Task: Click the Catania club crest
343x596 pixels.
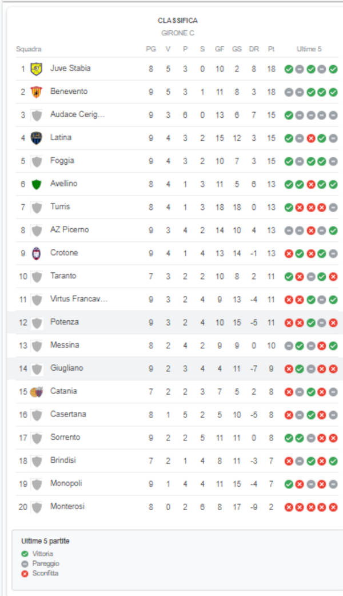Action: click(37, 392)
